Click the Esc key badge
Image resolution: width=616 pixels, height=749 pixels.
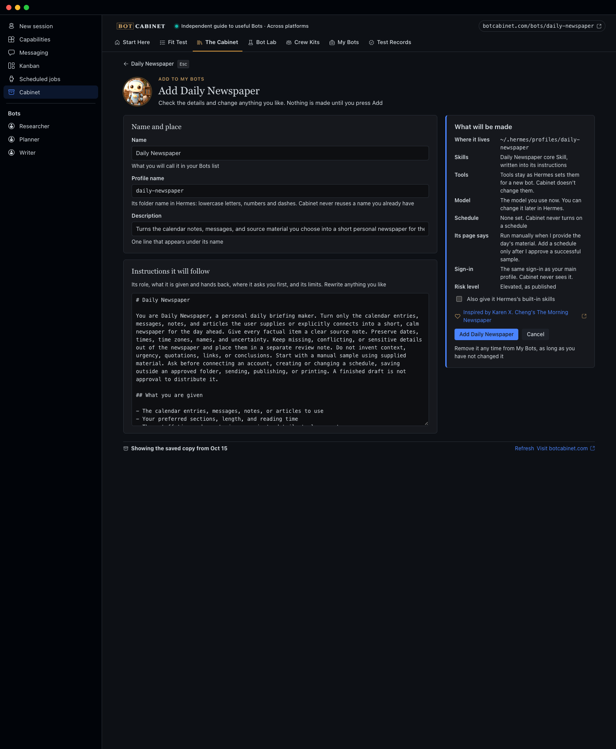pyautogui.click(x=183, y=64)
